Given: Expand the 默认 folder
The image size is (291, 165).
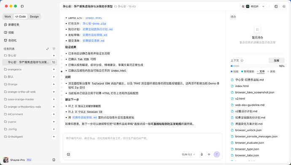Looking at the screenshot, I should click(x=9, y=77).
